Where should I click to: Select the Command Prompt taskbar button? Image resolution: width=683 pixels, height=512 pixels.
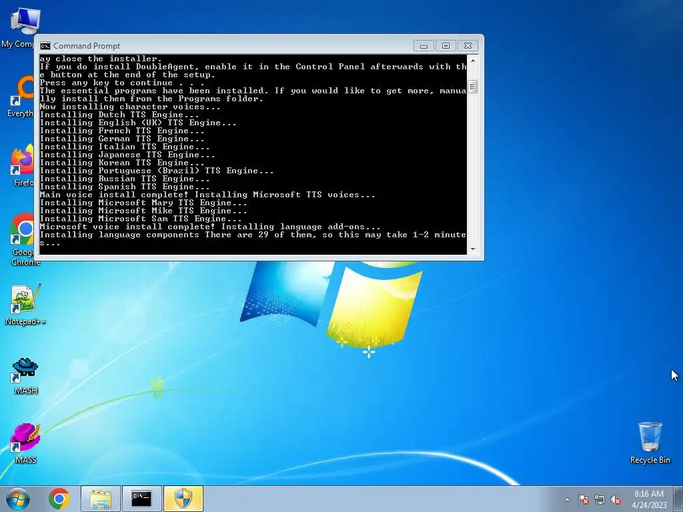(141, 499)
